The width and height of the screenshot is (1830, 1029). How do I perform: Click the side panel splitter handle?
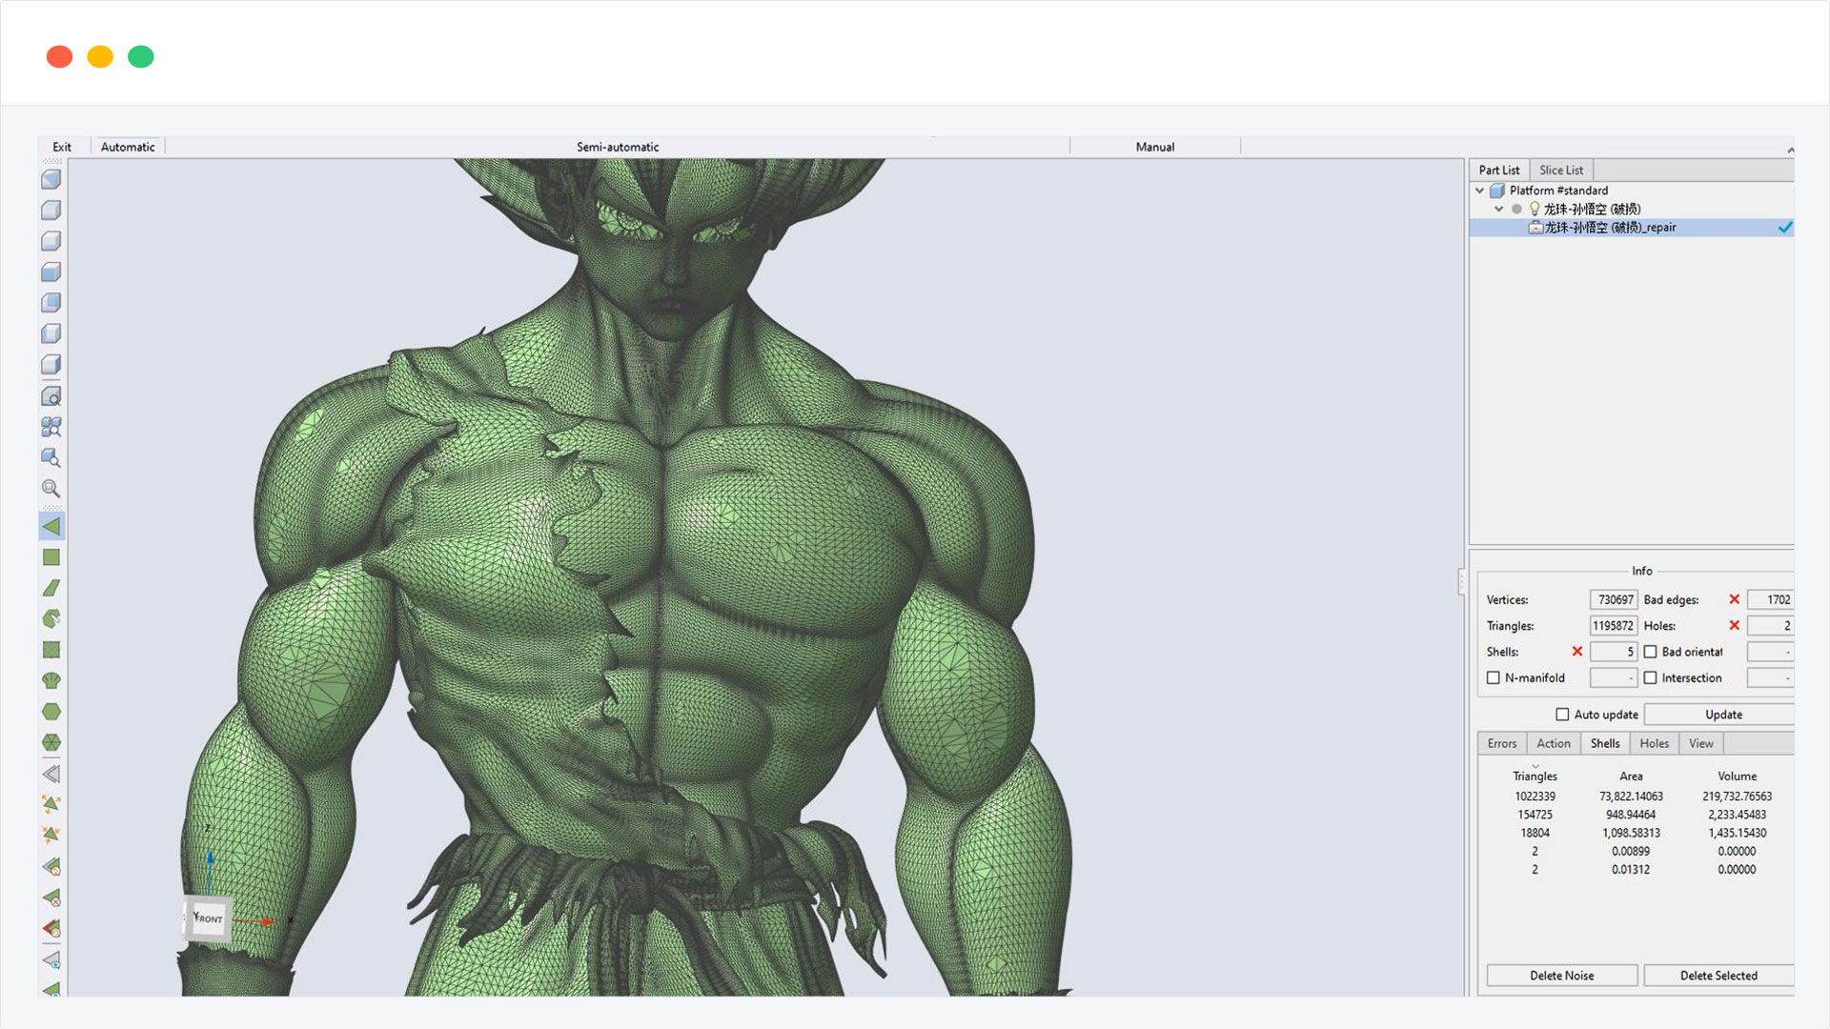point(1461,581)
